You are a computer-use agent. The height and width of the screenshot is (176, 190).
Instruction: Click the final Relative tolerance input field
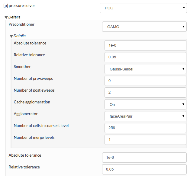pos(144,169)
